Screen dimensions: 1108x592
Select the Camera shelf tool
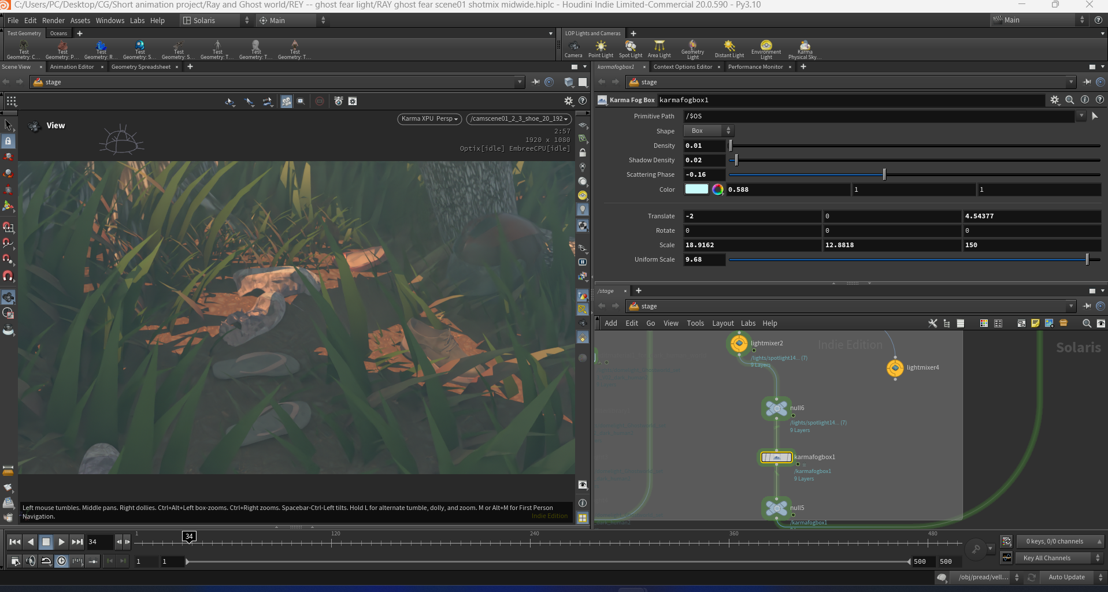(573, 49)
